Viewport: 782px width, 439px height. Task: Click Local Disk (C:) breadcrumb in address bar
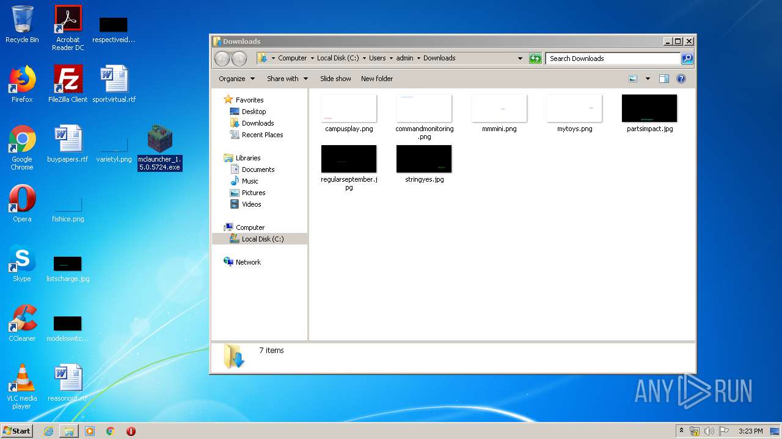coord(338,59)
